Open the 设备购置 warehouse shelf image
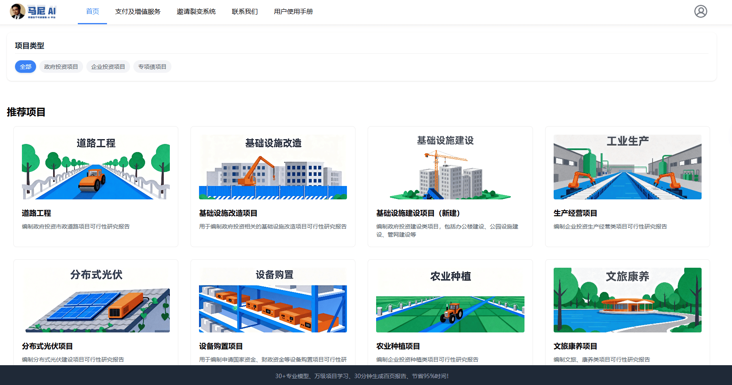Screen dimensions: 732x385 tap(273, 300)
